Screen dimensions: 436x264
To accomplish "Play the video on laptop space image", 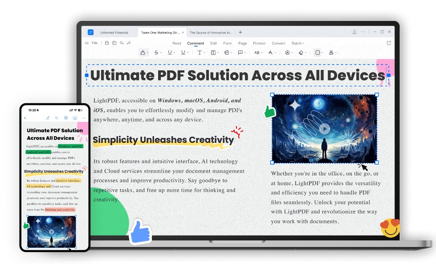I will click(324, 129).
